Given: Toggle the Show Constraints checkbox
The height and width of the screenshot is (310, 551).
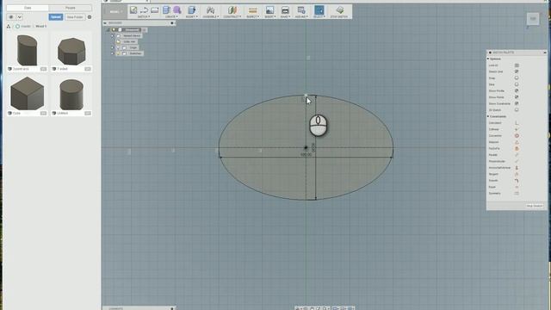Looking at the screenshot, I should [517, 103].
